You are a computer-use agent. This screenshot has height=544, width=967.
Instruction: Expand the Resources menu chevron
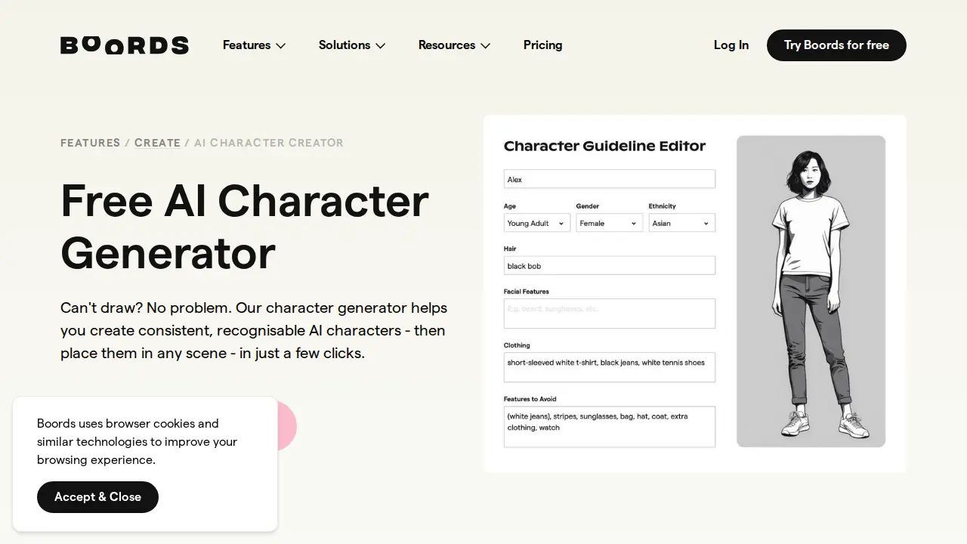485,46
